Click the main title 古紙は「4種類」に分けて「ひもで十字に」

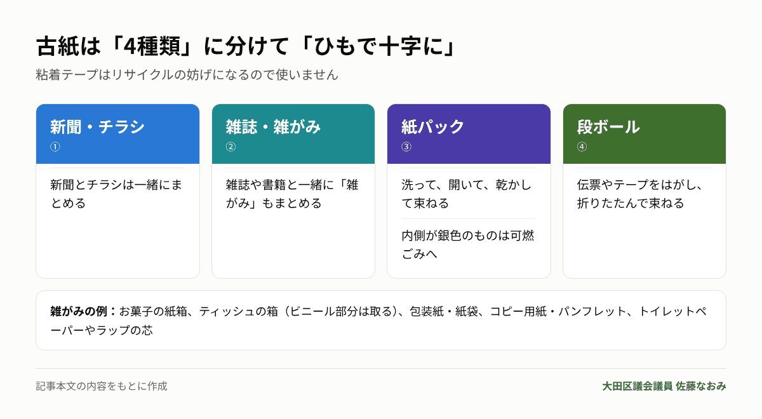[246, 47]
